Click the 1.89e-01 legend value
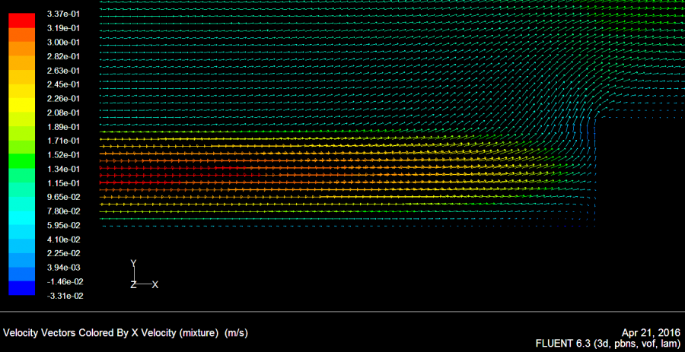 click(x=63, y=127)
